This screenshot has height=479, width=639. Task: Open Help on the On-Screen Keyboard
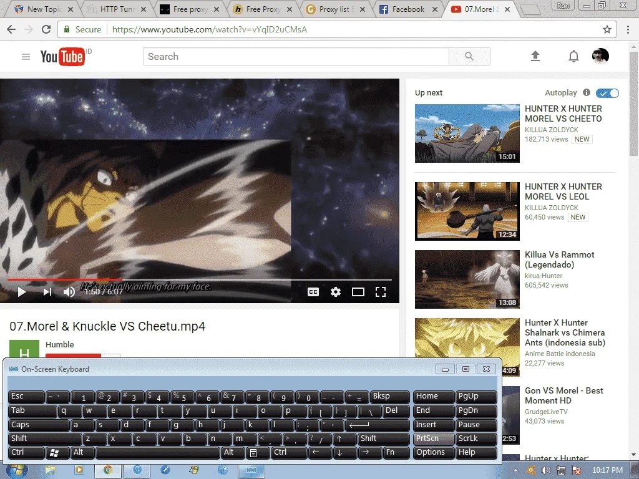[476, 453]
